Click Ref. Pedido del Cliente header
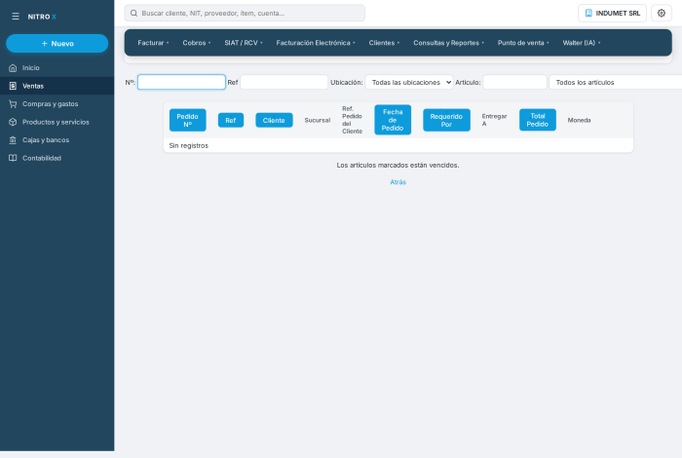Image resolution: width=682 pixels, height=458 pixels. pyautogui.click(x=352, y=120)
